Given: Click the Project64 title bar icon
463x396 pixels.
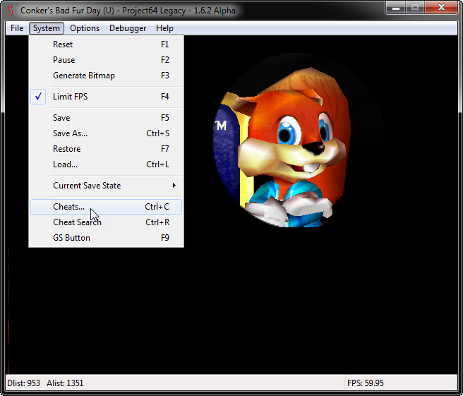Looking at the screenshot, I should 11,11.
